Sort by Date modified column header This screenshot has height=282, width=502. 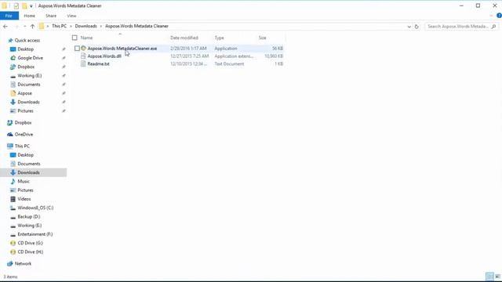tap(184, 38)
